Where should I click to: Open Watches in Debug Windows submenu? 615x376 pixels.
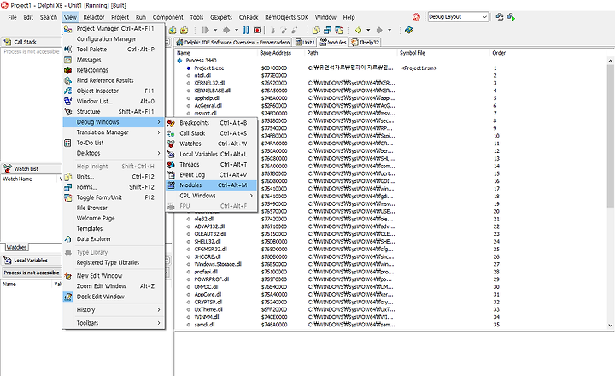pyautogui.click(x=212, y=144)
